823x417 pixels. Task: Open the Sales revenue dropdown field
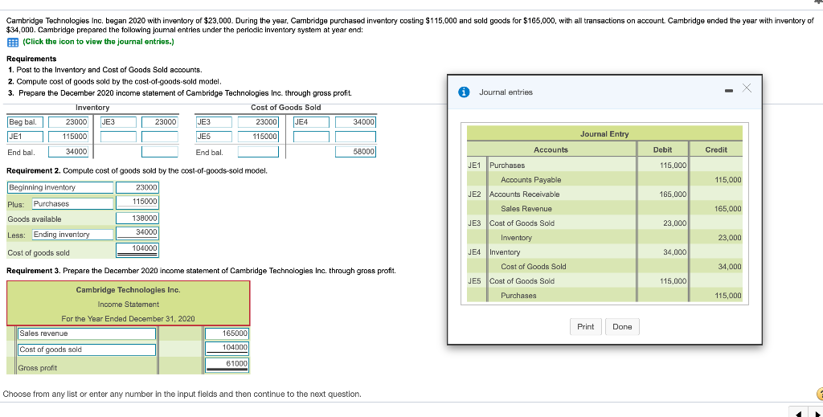[x=87, y=333]
